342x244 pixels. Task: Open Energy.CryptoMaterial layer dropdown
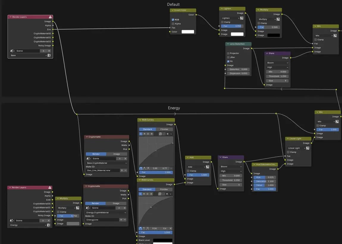click(x=106, y=212)
